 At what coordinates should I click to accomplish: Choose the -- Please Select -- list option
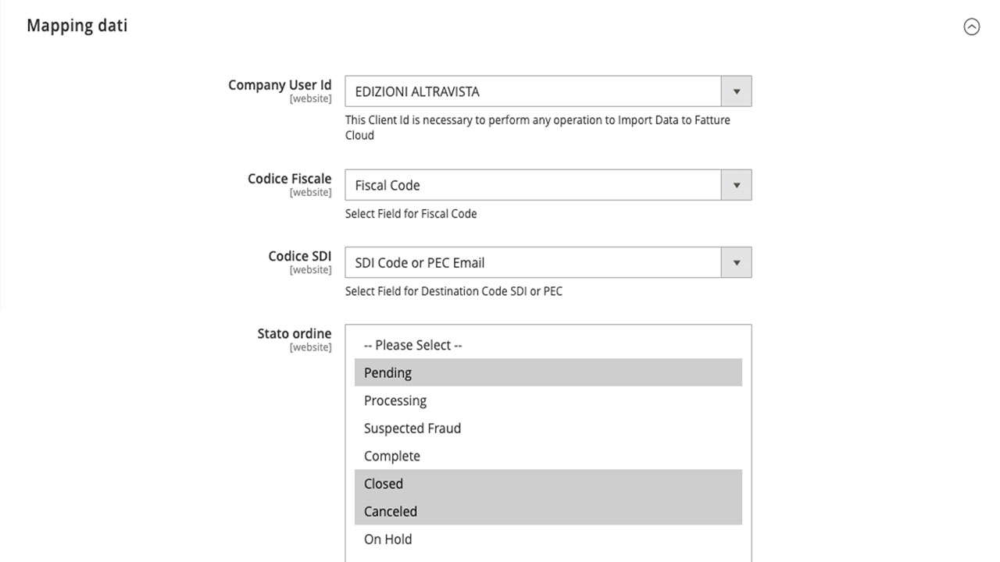tap(412, 345)
